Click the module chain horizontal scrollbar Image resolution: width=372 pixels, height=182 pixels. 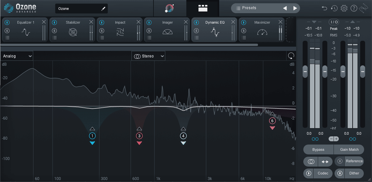point(129,45)
